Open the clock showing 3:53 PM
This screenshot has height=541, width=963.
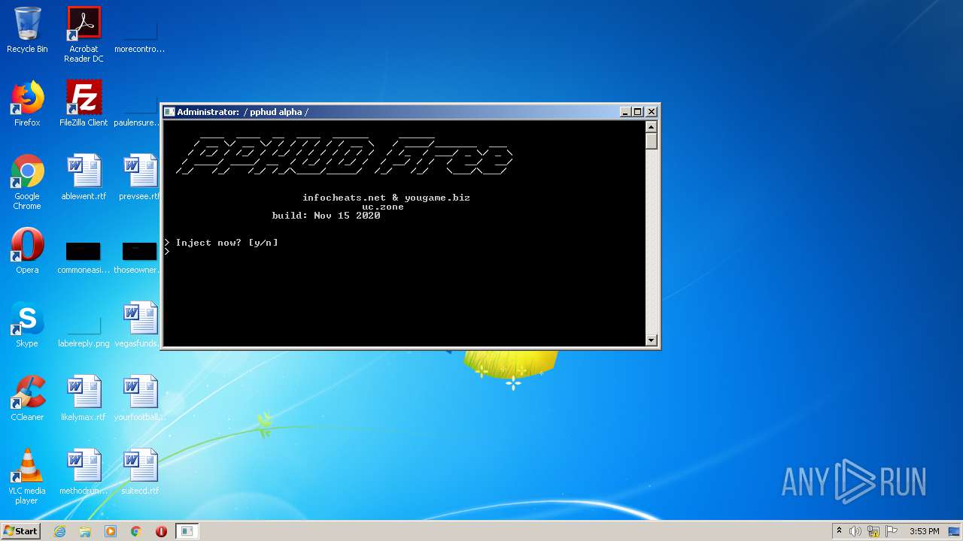coord(924,531)
